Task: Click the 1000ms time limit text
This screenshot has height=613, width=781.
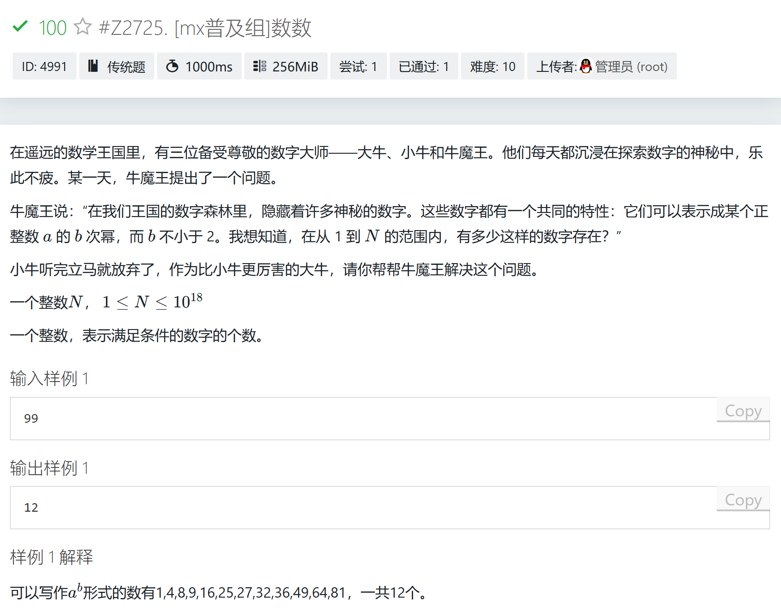Action: point(209,66)
